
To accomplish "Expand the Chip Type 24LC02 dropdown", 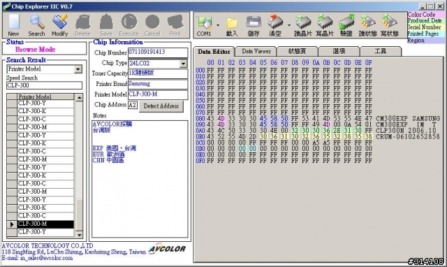I will tap(184, 64).
